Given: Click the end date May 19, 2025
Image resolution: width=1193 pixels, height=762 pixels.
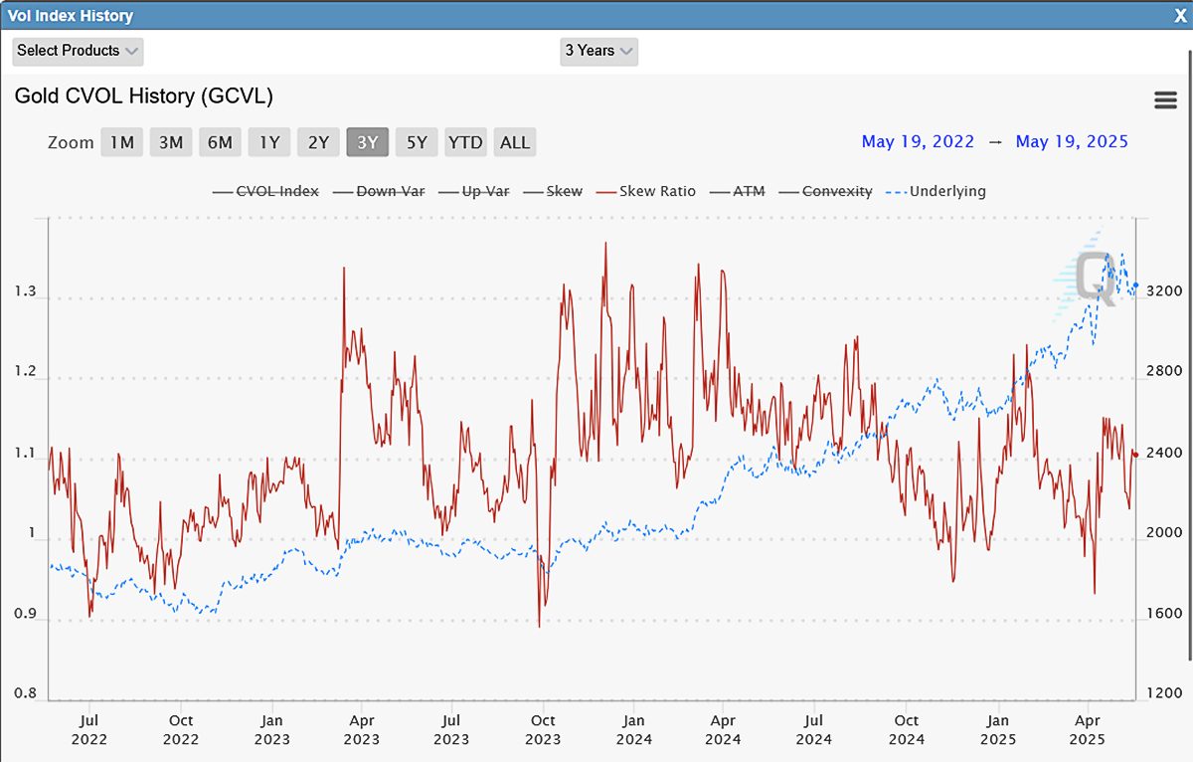Looking at the screenshot, I should 1072,141.
